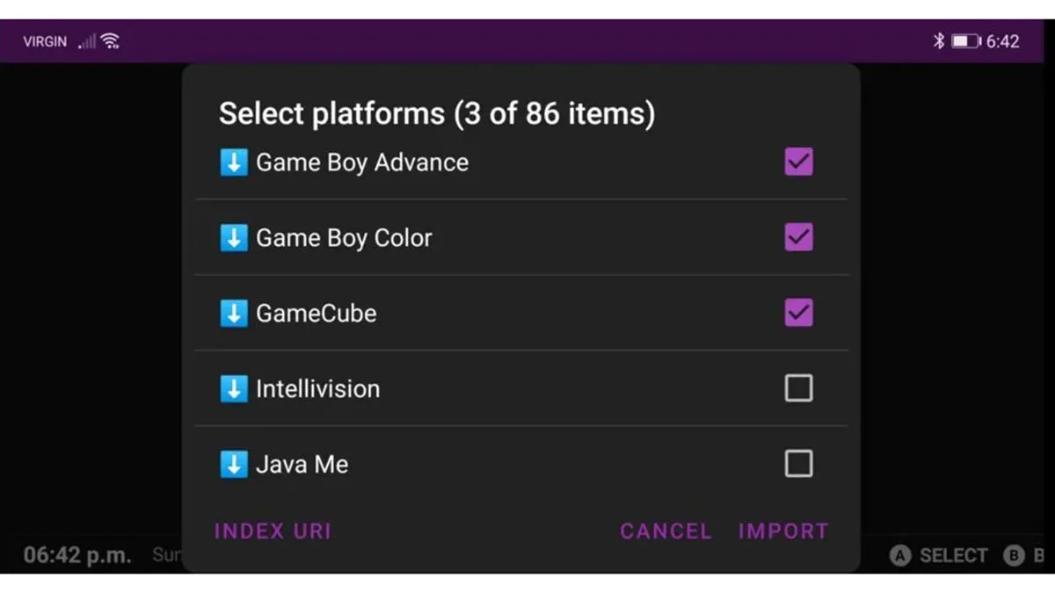The image size is (1055, 593).
Task: Tap the A SELECT controller hint
Action: coord(939,555)
